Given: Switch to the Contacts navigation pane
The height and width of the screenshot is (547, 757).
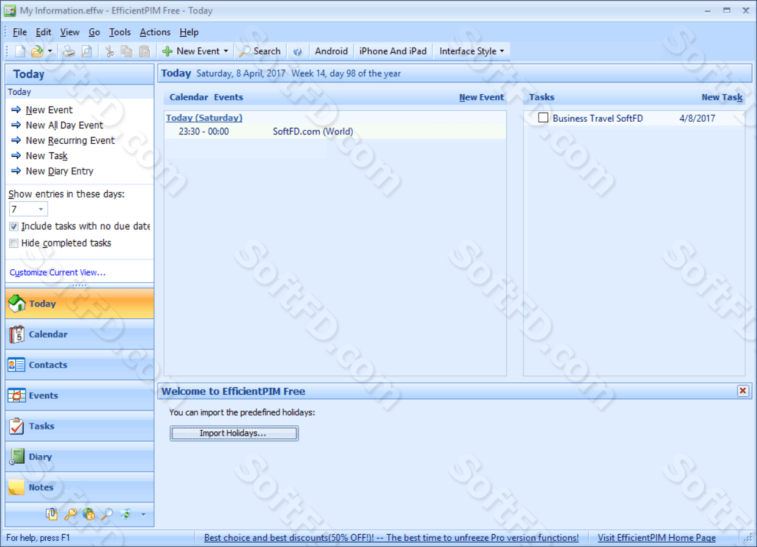Looking at the screenshot, I should pos(79,365).
